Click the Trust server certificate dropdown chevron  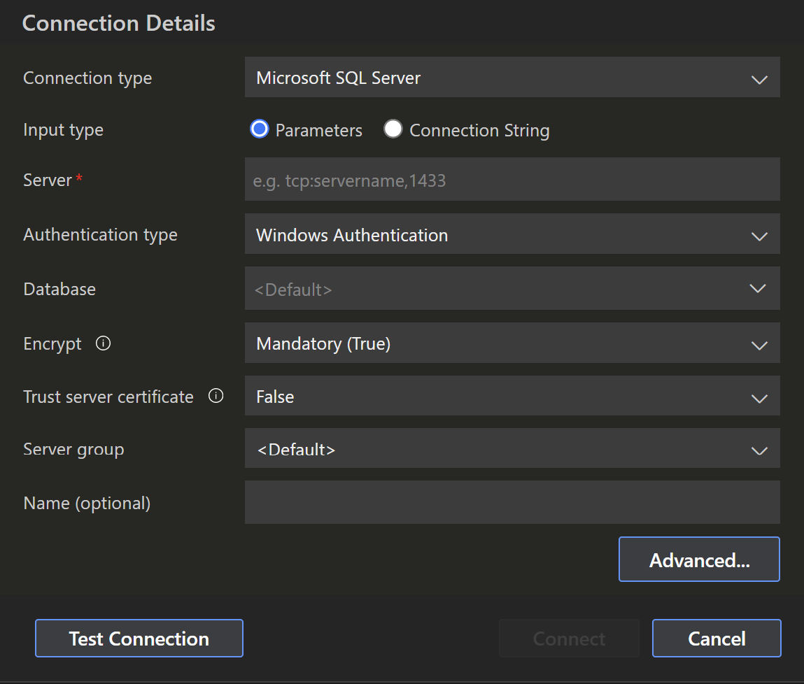point(759,398)
